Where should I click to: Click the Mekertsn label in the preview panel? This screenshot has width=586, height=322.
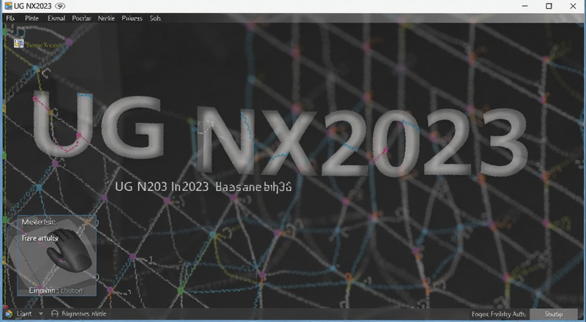point(39,222)
